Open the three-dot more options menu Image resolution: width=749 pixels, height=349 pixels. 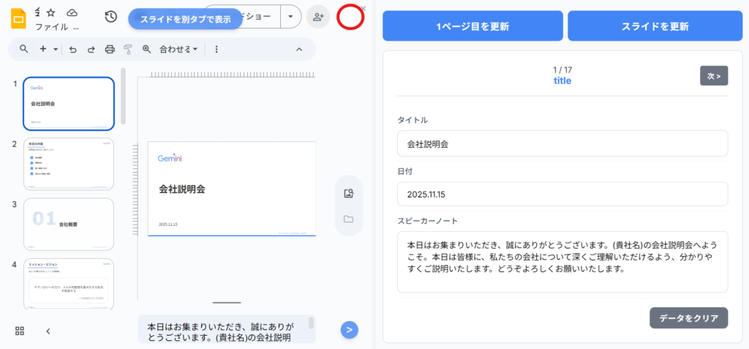tap(217, 49)
